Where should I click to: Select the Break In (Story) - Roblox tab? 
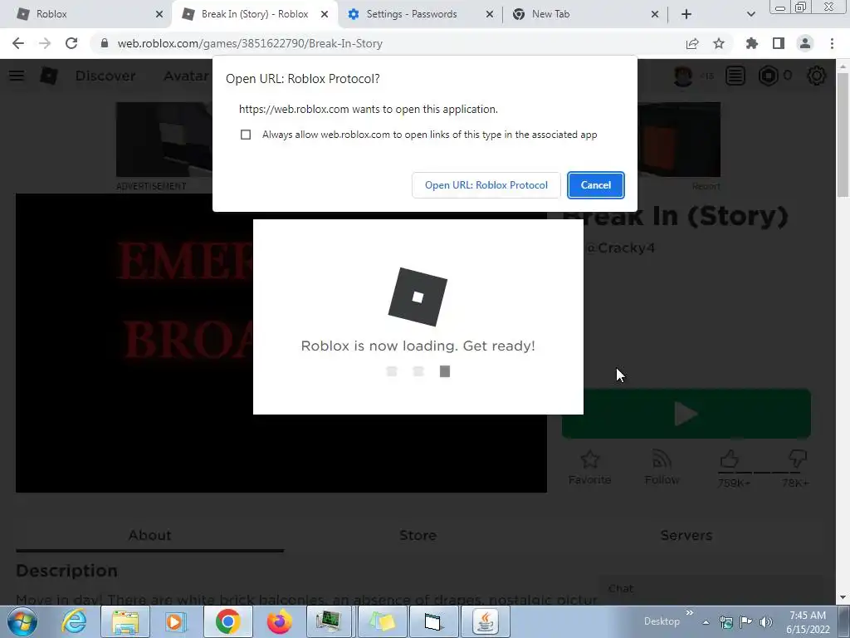tap(255, 14)
